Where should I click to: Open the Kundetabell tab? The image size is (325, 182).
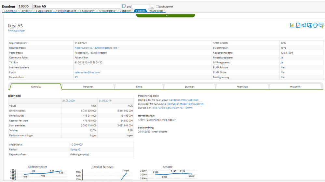click(156, 11)
